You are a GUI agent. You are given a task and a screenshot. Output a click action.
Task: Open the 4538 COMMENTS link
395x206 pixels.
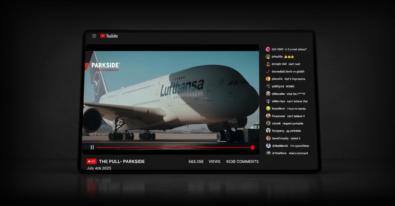[242, 161]
